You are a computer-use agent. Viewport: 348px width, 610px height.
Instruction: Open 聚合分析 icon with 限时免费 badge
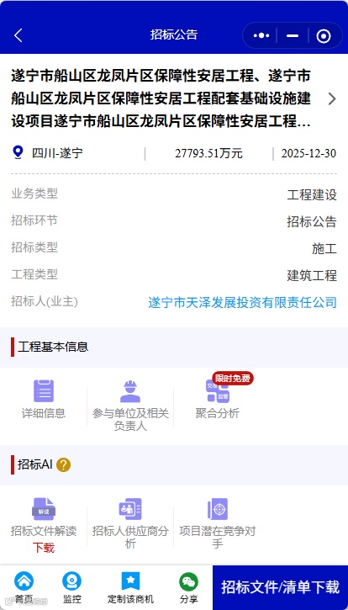click(218, 391)
